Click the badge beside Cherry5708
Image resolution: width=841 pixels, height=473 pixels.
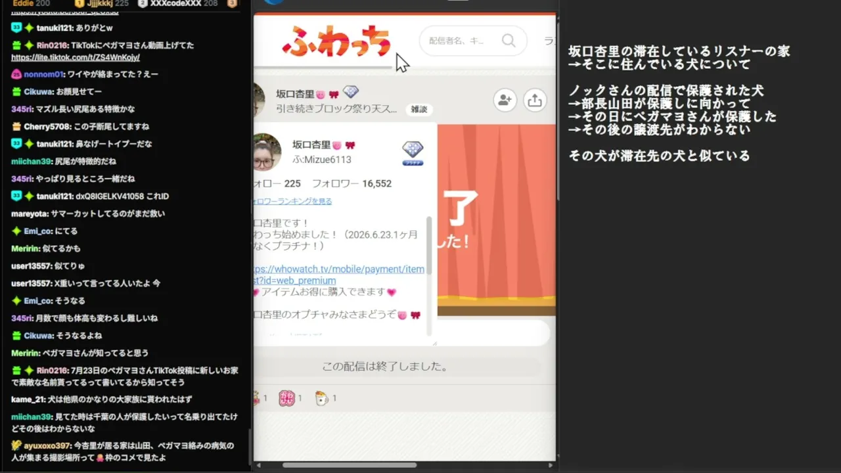click(x=17, y=127)
